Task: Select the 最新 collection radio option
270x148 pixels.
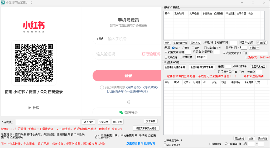Action: pyautogui.click(x=183, y=48)
